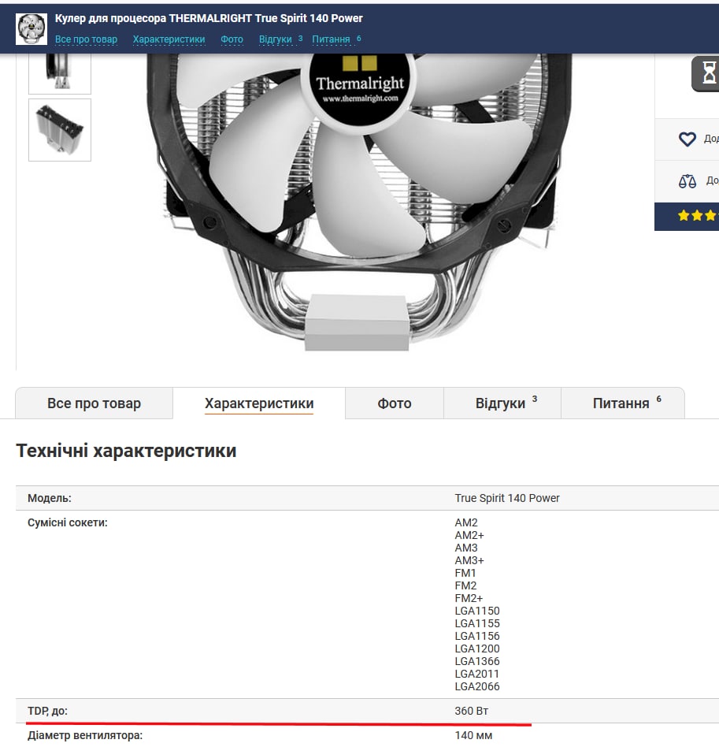Viewport: 719px width, 747px height.
Task: Switch to 'Питання' tab
Action: pos(623,403)
